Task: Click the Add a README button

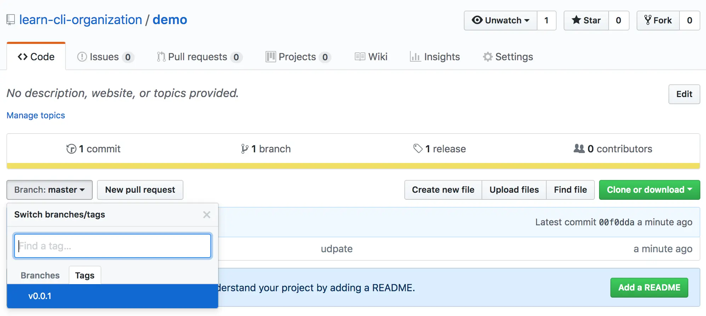Action: point(649,288)
